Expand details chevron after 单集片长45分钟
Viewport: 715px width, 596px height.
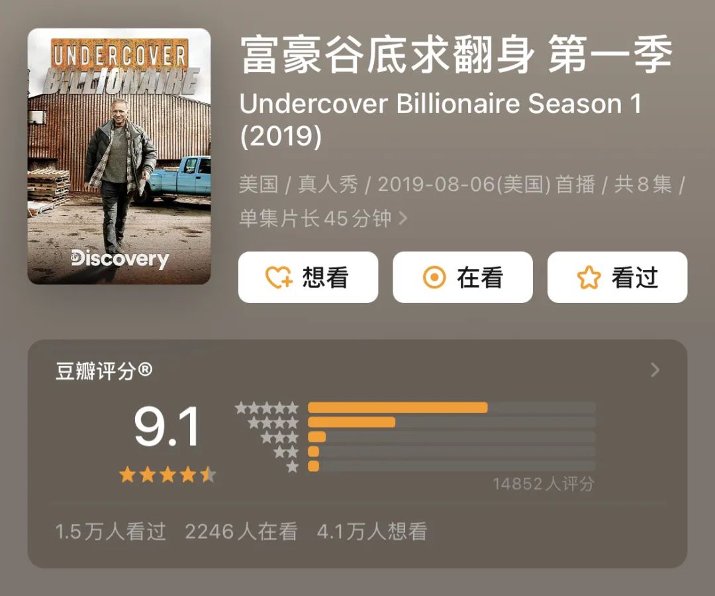403,218
